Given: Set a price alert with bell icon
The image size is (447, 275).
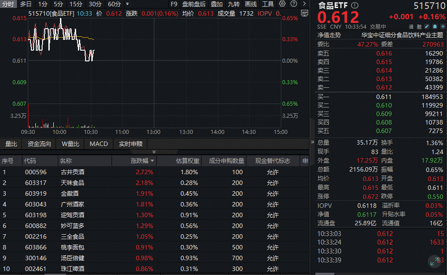Looking at the screenshot, I should click(434, 27).
